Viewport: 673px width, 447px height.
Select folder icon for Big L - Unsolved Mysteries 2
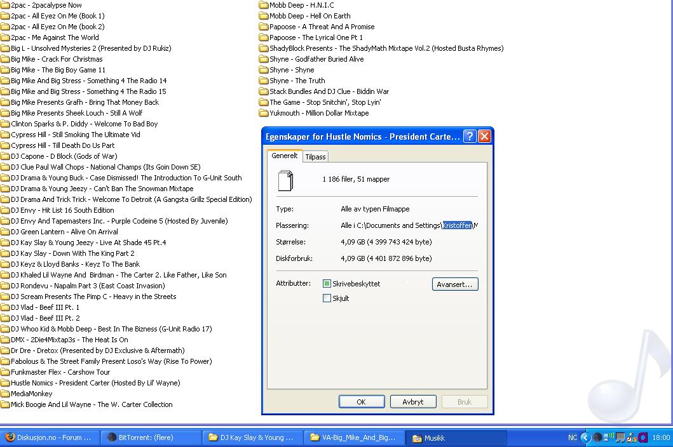coord(5,48)
